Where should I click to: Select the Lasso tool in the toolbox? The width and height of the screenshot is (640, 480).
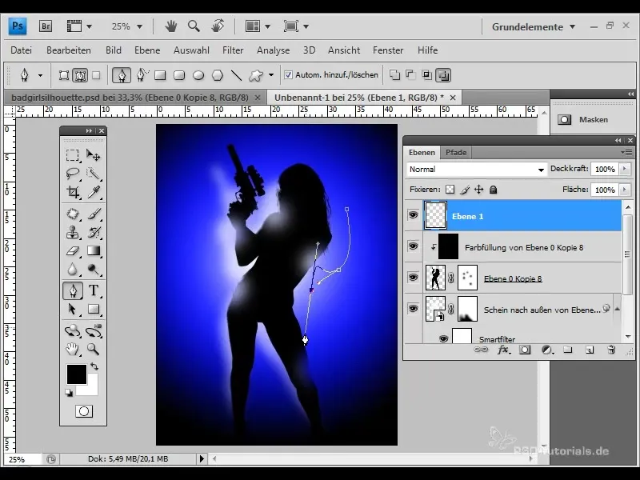click(73, 174)
